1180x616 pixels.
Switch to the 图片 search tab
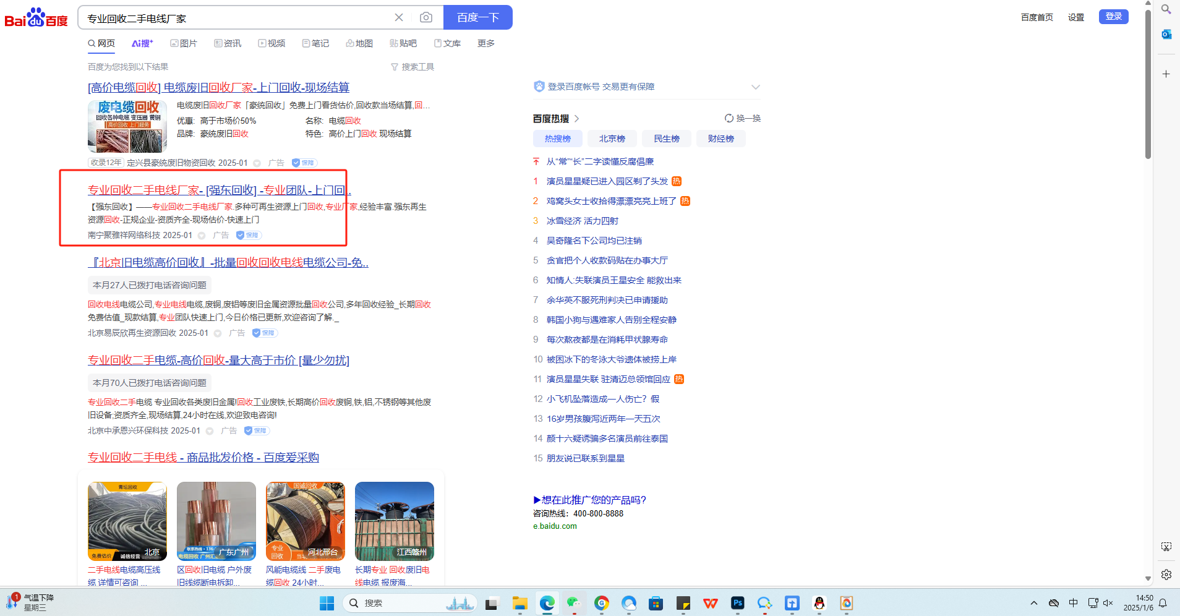184,43
